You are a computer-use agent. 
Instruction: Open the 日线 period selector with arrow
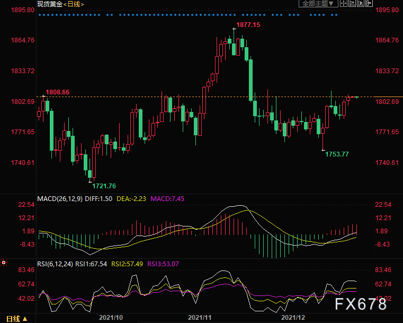17,319
